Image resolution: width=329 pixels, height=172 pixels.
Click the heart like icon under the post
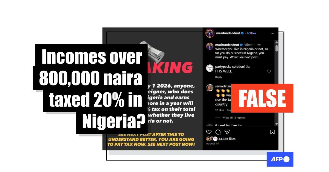pos(209,132)
